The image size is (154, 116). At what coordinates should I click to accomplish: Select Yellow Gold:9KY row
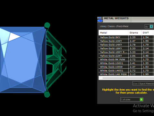pyautogui.click(x=126, y=37)
